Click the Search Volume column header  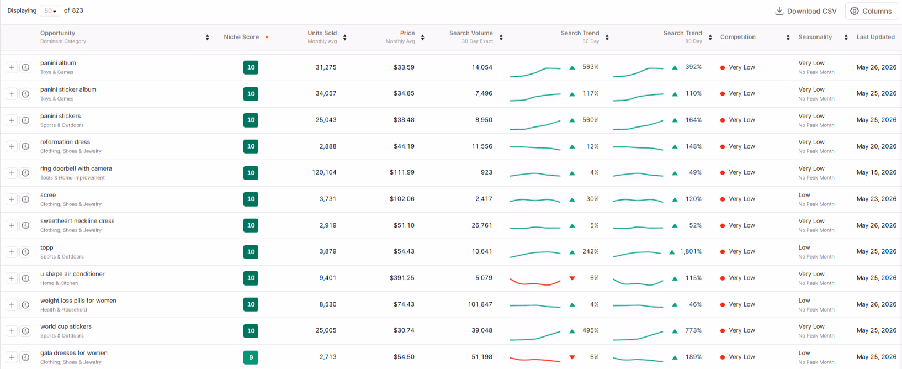click(471, 33)
